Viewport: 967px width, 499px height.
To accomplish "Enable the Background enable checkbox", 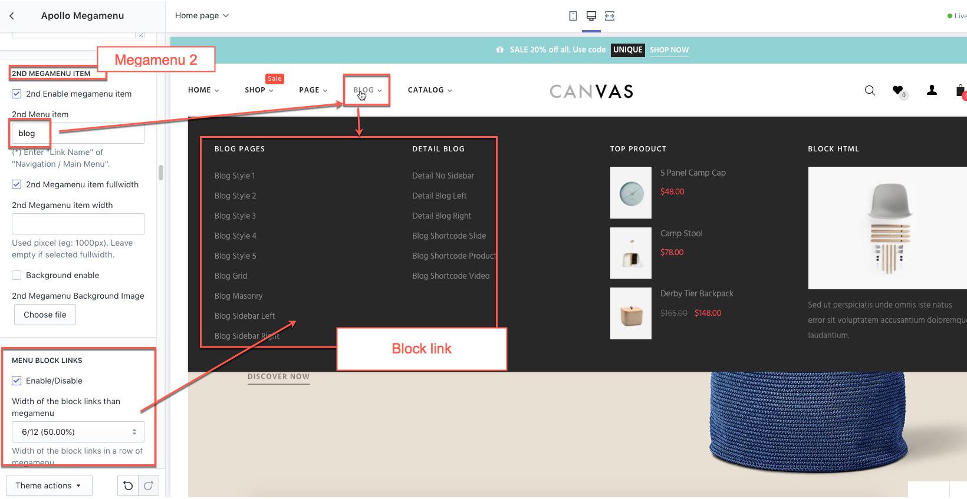I will (x=17, y=275).
